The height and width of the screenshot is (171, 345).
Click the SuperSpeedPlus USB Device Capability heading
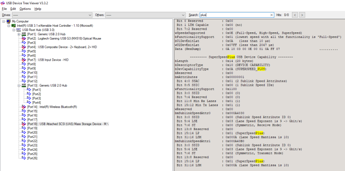coord(241,57)
